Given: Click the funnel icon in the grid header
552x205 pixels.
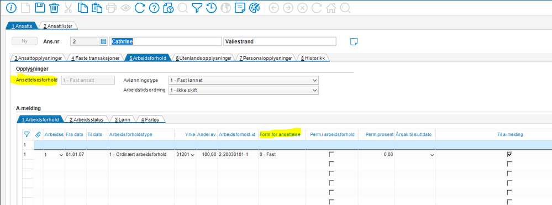Looking at the screenshot, I should pyautogui.click(x=27, y=134).
